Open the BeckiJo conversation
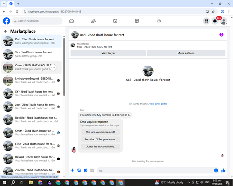Screen dimensions: 233x186 point(31,120)
